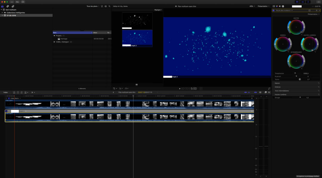Screen dimensions: 322x178
Task: Reset the Hautes Lumières color wheel
Action: (x=315, y=52)
